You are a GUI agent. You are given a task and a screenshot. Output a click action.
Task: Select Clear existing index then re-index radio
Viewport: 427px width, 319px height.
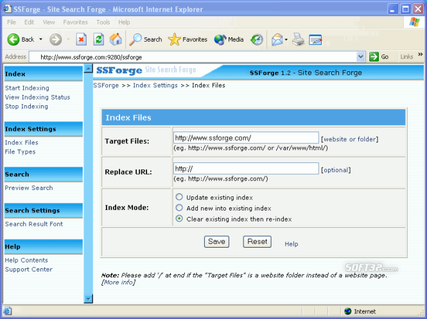tap(179, 219)
